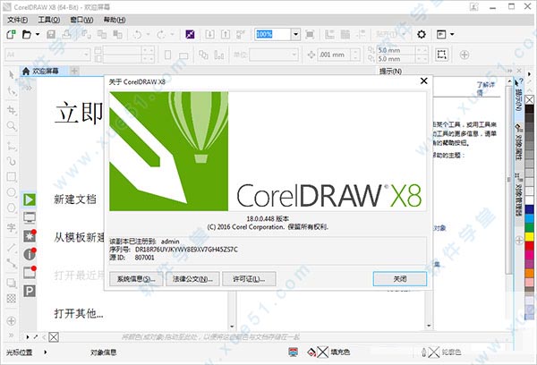Viewport: 537px width, 365px height.
Task: Click the Publish to PDF icon
Action: point(241,34)
